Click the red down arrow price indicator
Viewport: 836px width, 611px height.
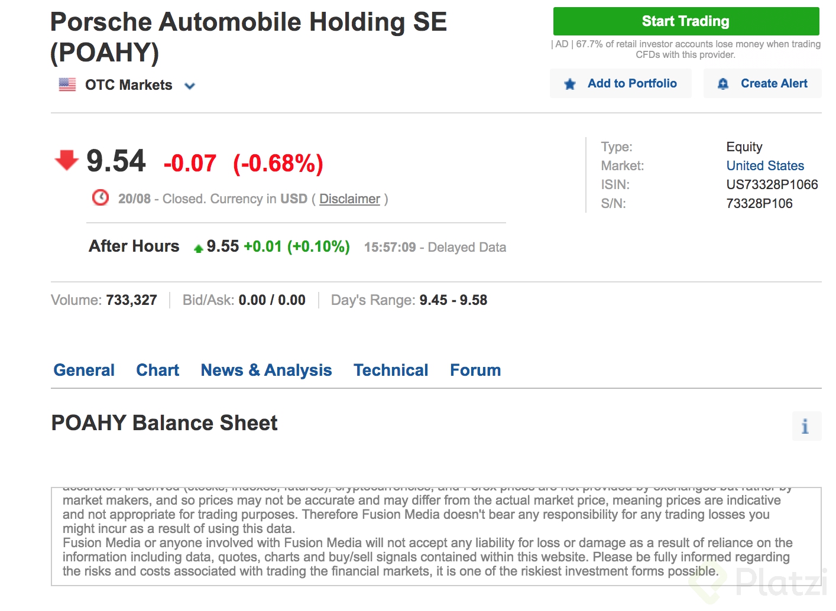click(x=66, y=160)
